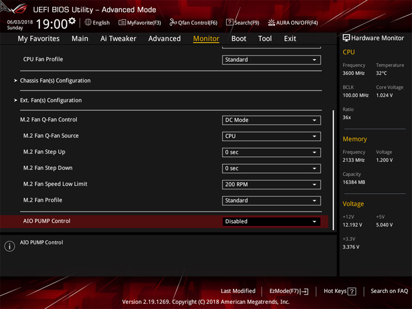Click the Qfan Control(F6) label text
The width and height of the screenshot is (412, 309).
click(x=197, y=23)
